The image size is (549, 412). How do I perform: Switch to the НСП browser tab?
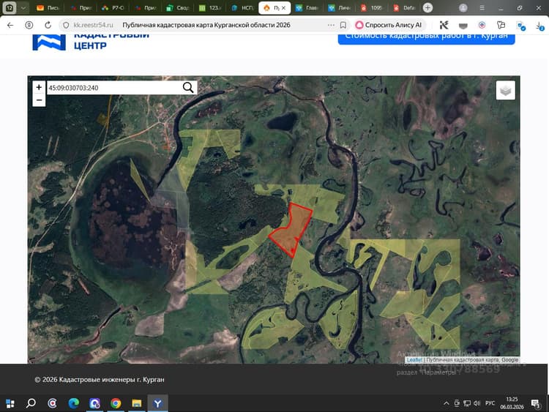242,8
